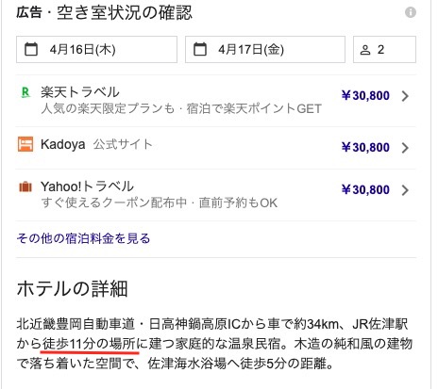438x389 pixels.
Task: Expand the Kadoya 公式サイト chevron arrow
Action: (405, 148)
